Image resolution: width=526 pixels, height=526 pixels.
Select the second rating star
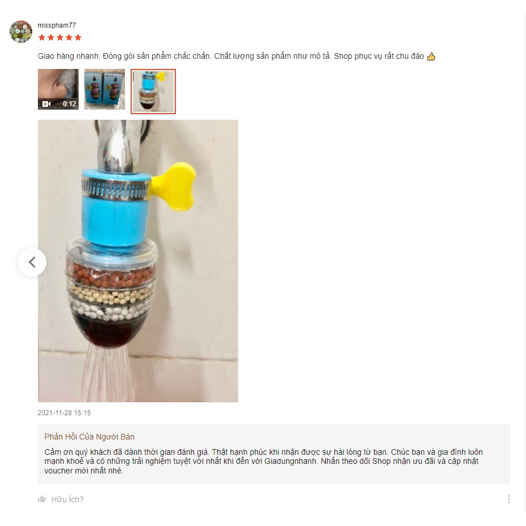click(51, 37)
